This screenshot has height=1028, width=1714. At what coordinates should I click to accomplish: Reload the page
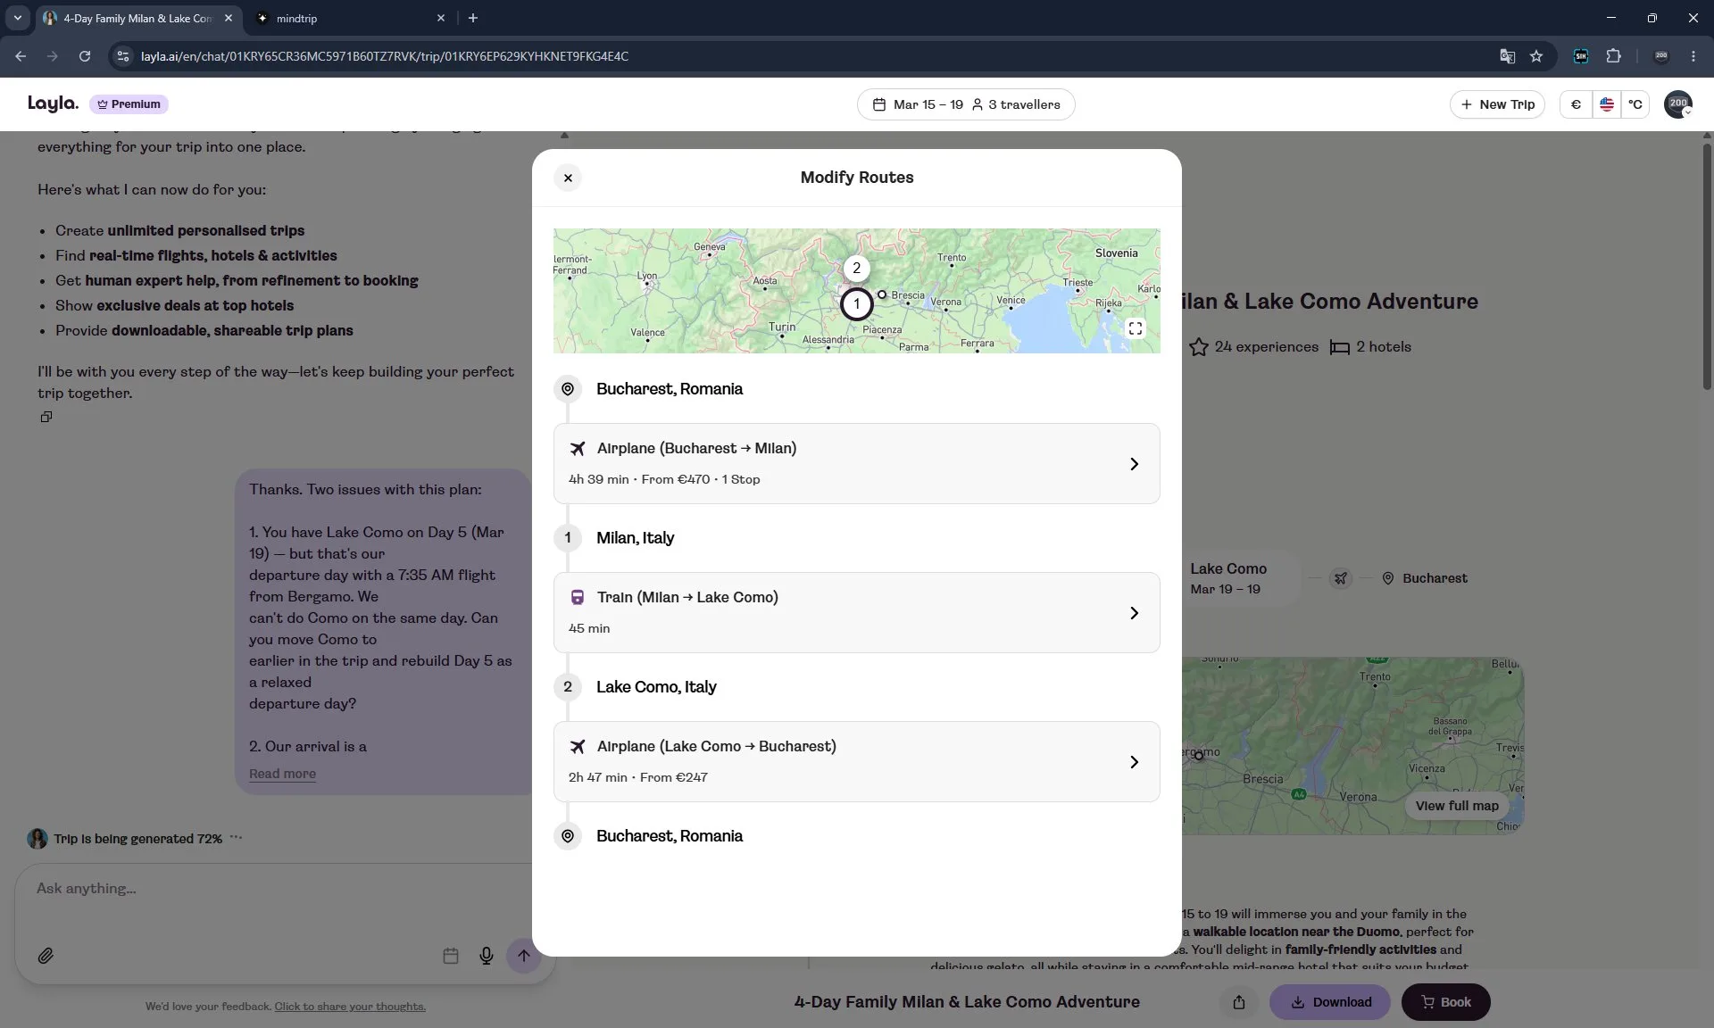(x=85, y=56)
